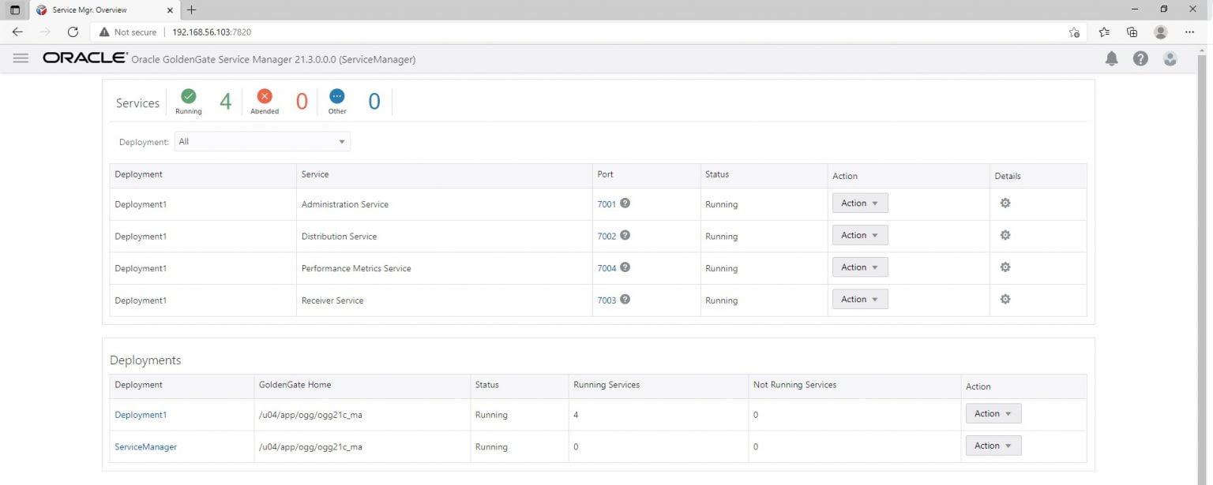Image resolution: width=1213 pixels, height=485 pixels.
Task: Select the Service Mgr. Overview browser tab
Action: (x=91, y=9)
